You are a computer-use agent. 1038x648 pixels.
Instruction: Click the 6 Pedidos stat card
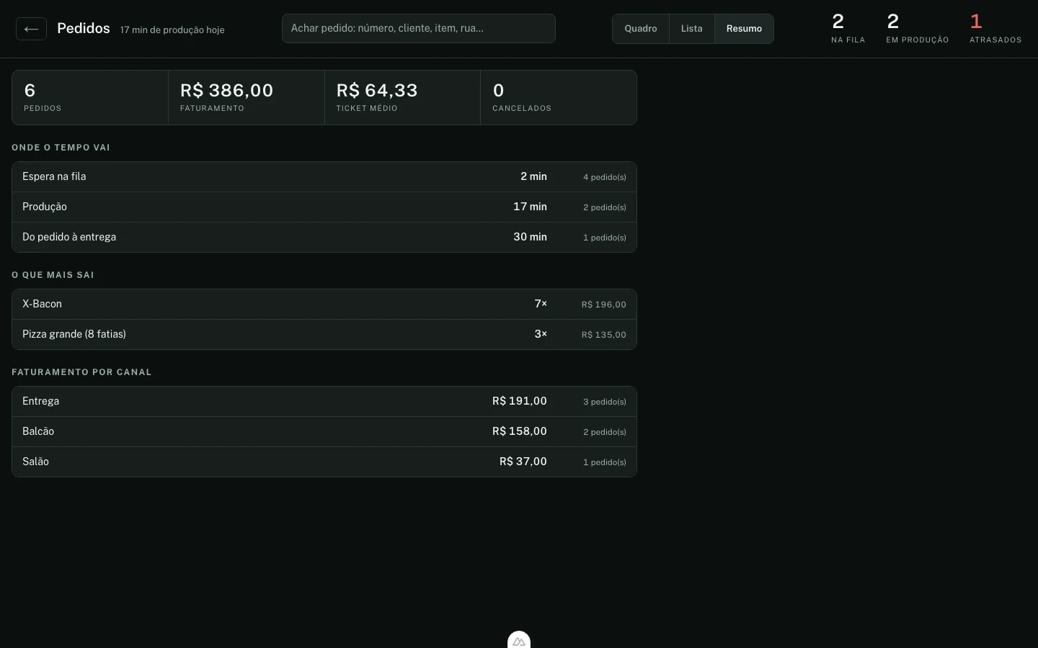coord(90,97)
